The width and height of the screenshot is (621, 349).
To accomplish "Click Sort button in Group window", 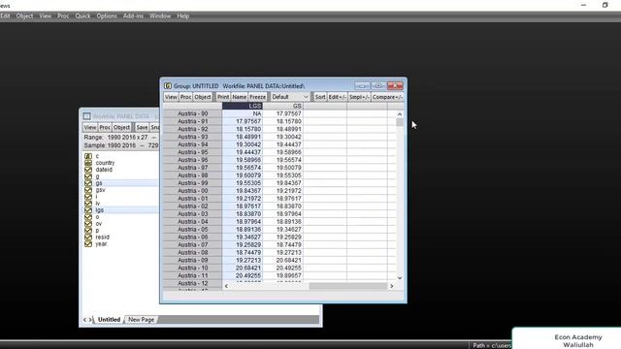I will (x=320, y=97).
